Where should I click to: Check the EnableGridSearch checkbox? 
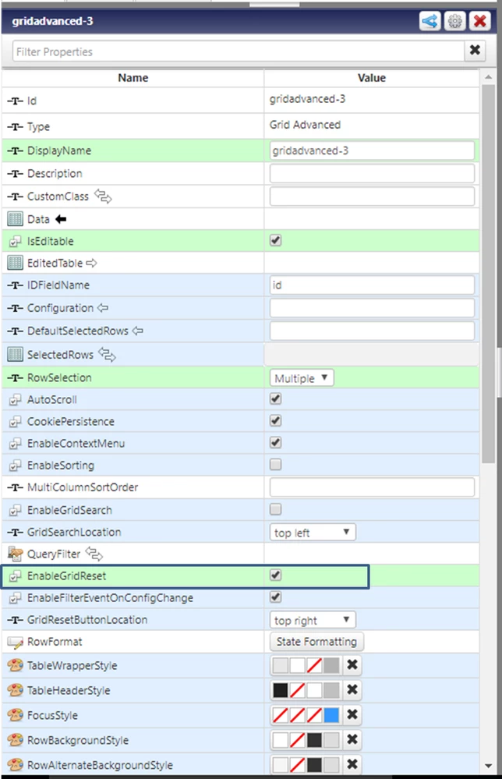point(276,509)
